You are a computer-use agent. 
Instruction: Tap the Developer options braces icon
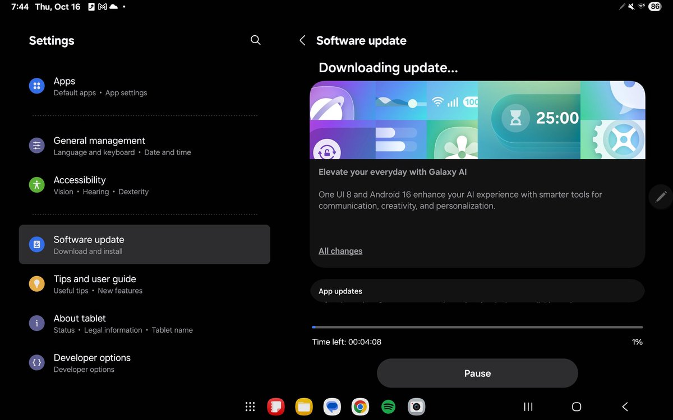(36, 363)
